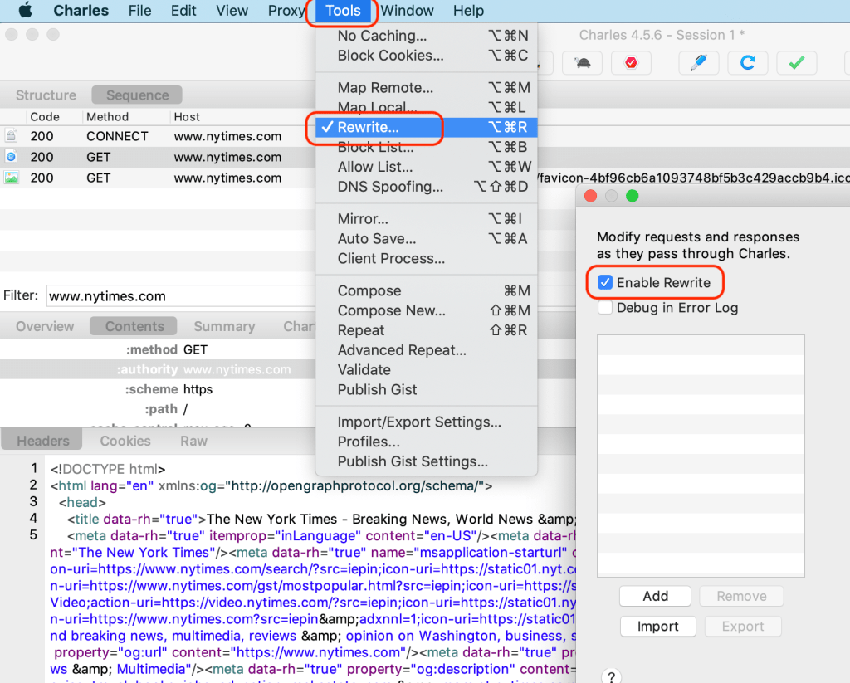This screenshot has height=683, width=850.
Task: Click the red breakpoints hexagon icon
Action: (631, 63)
